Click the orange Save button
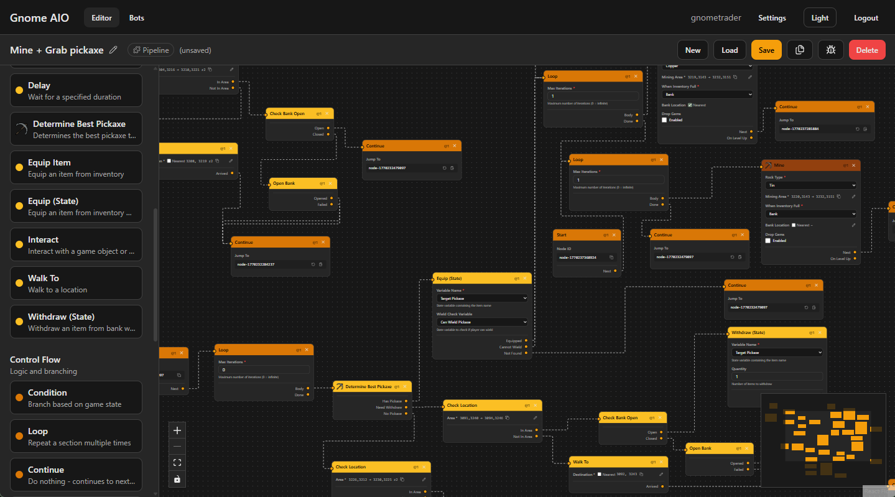Image resolution: width=895 pixels, height=497 pixels. pos(766,50)
